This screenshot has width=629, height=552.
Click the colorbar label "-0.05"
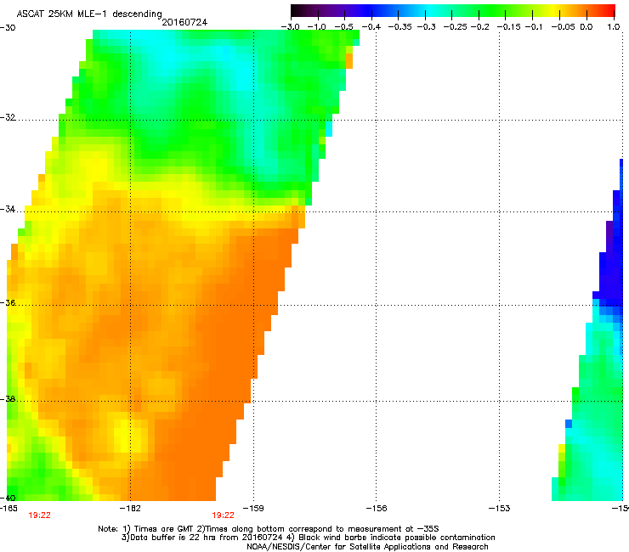click(x=564, y=27)
